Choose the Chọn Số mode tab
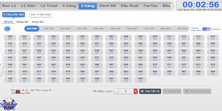This screenshot has width=222, height=111. click(x=37, y=22)
